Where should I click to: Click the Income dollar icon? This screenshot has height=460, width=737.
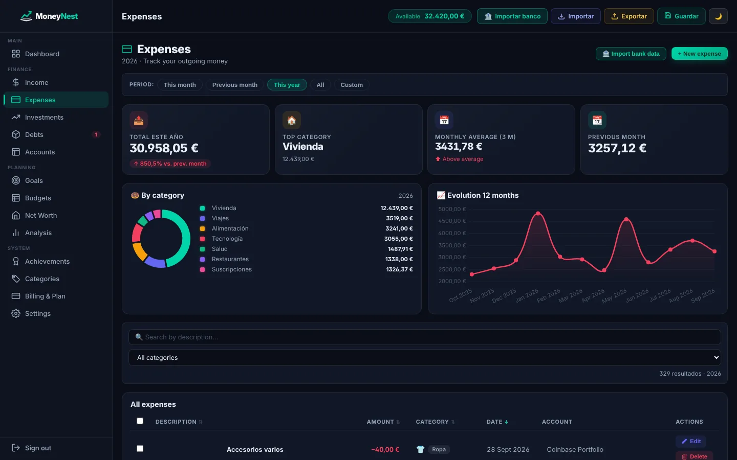click(16, 82)
